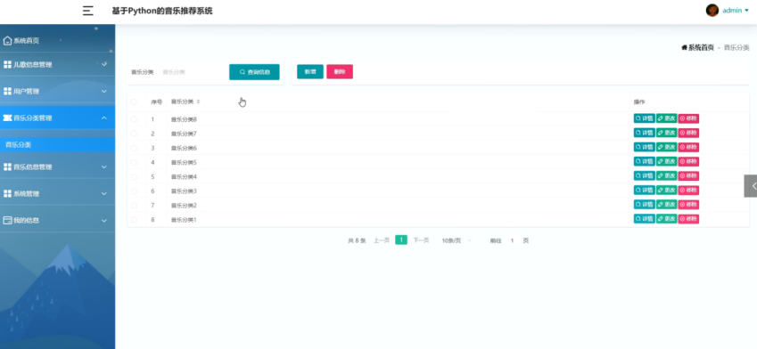Open 详情 details for 音乐分类8

pyautogui.click(x=644, y=118)
